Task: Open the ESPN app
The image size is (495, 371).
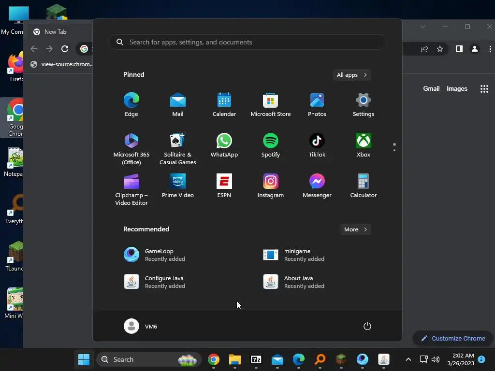Action: coord(224,186)
